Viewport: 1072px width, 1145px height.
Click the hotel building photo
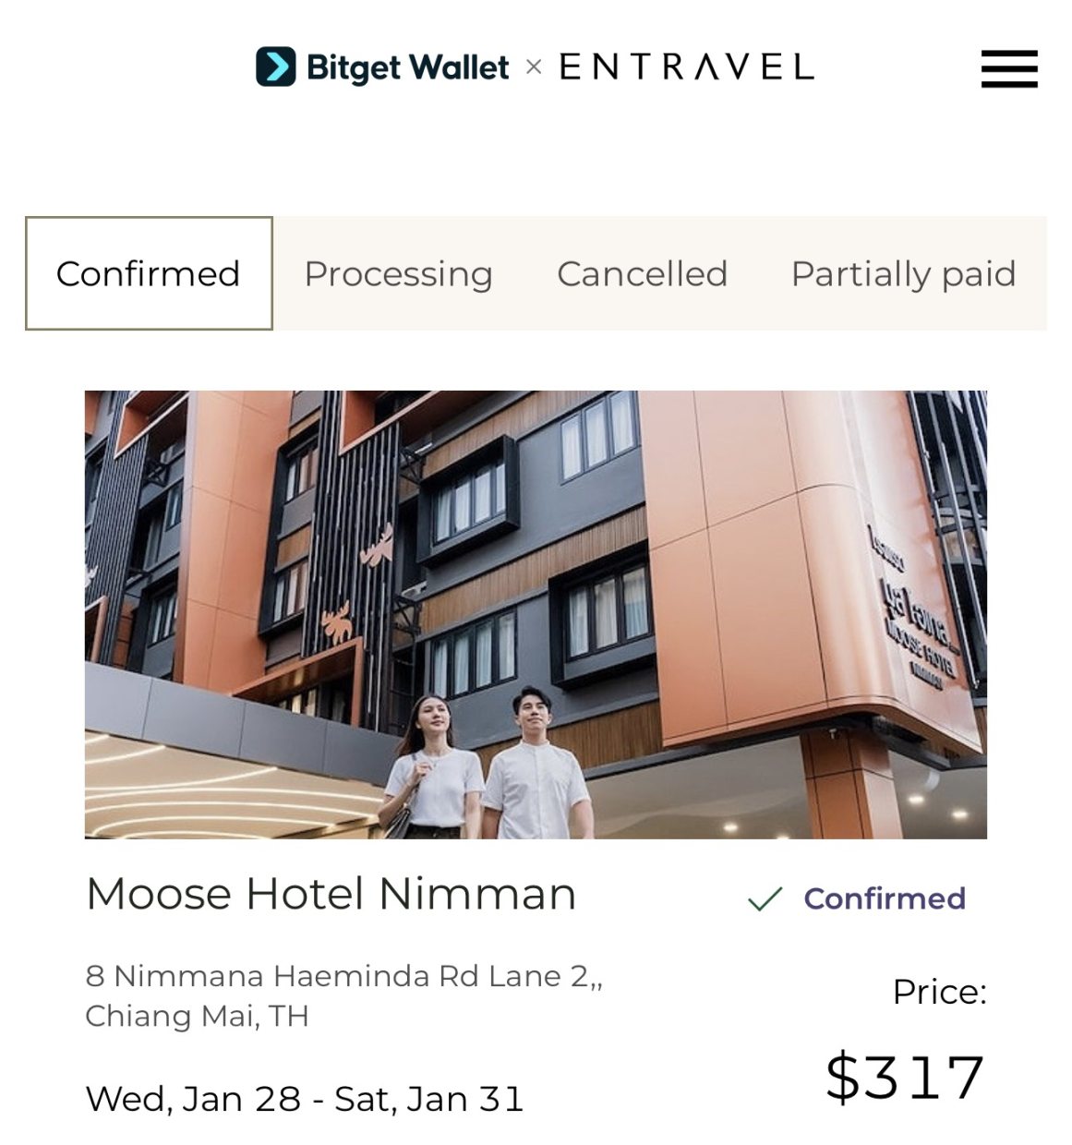(x=536, y=554)
